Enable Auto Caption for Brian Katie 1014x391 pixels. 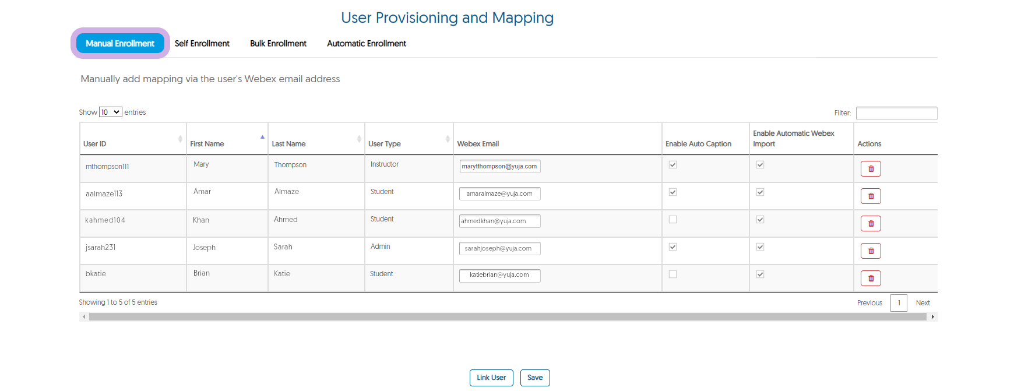point(673,274)
